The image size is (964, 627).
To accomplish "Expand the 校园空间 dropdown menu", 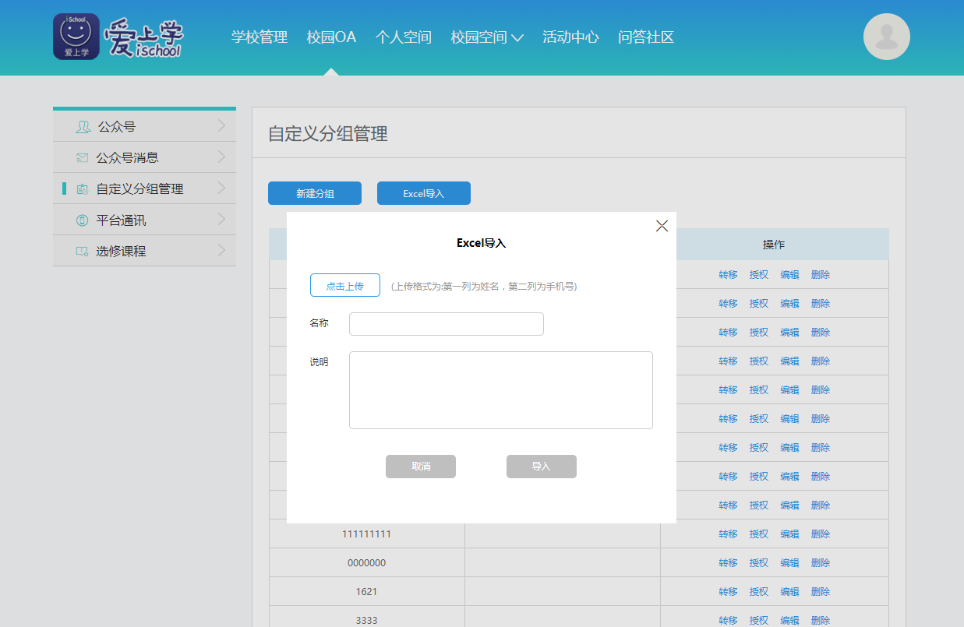I will (517, 37).
